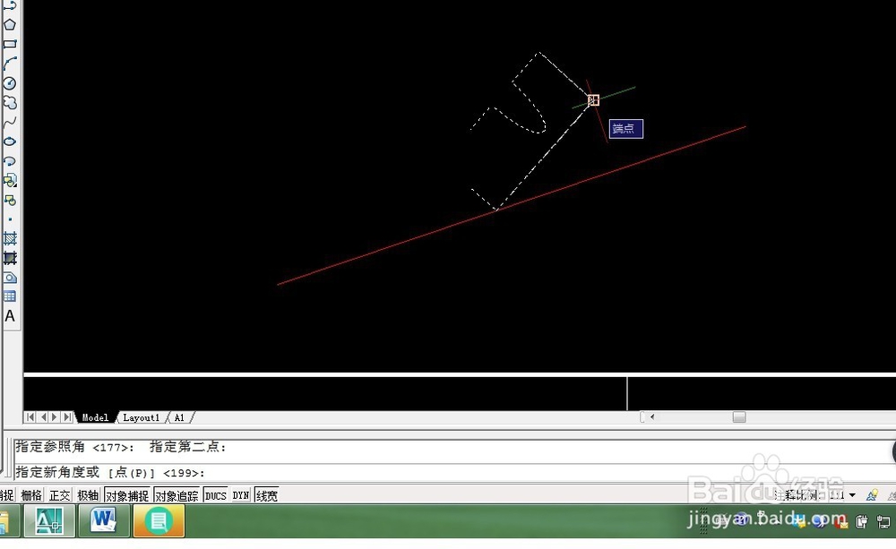Select the Revision Cloud tool
This screenshot has height=549, width=896.
click(x=10, y=103)
